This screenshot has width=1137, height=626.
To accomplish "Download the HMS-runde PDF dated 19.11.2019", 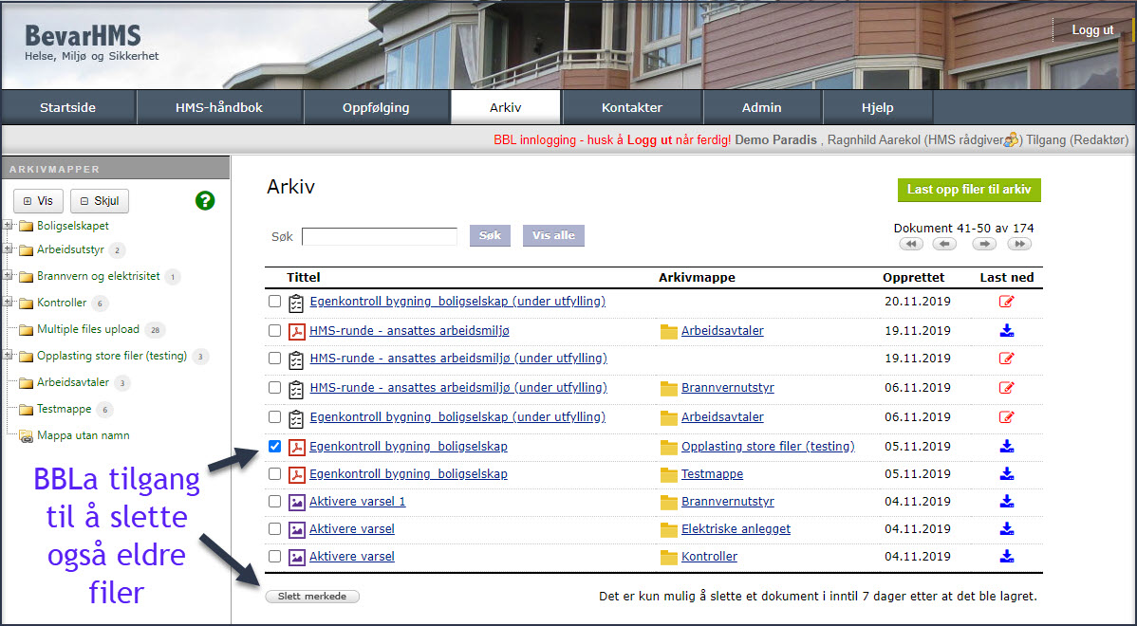I will click(x=1007, y=331).
